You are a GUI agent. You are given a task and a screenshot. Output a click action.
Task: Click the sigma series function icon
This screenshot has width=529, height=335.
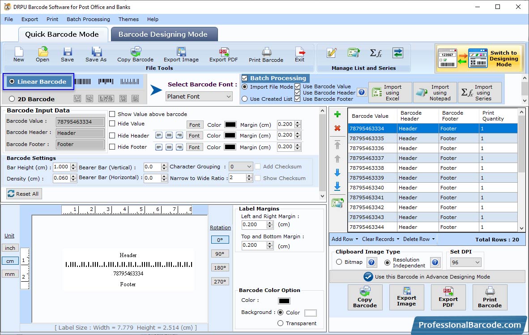coord(375,53)
